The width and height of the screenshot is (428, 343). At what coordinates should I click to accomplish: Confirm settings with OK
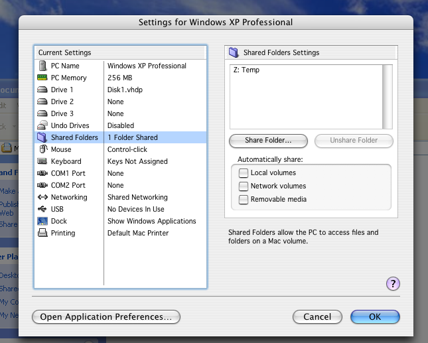(375, 317)
